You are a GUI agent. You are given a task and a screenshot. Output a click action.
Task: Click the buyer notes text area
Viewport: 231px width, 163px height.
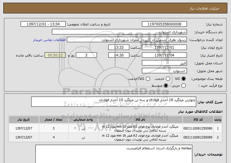(x=114, y=154)
